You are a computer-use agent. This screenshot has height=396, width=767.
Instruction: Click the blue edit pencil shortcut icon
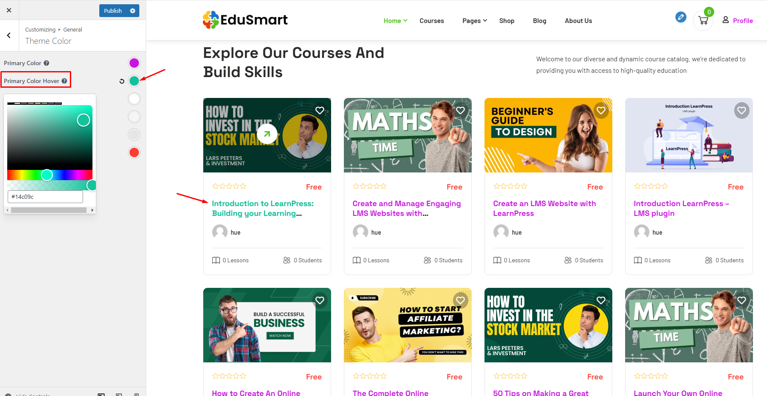[x=681, y=17]
